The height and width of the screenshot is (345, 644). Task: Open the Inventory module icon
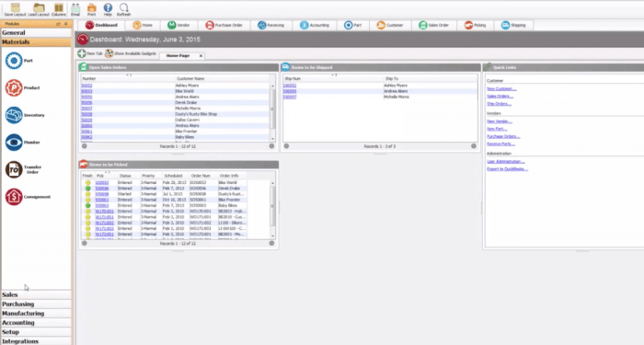click(x=14, y=115)
